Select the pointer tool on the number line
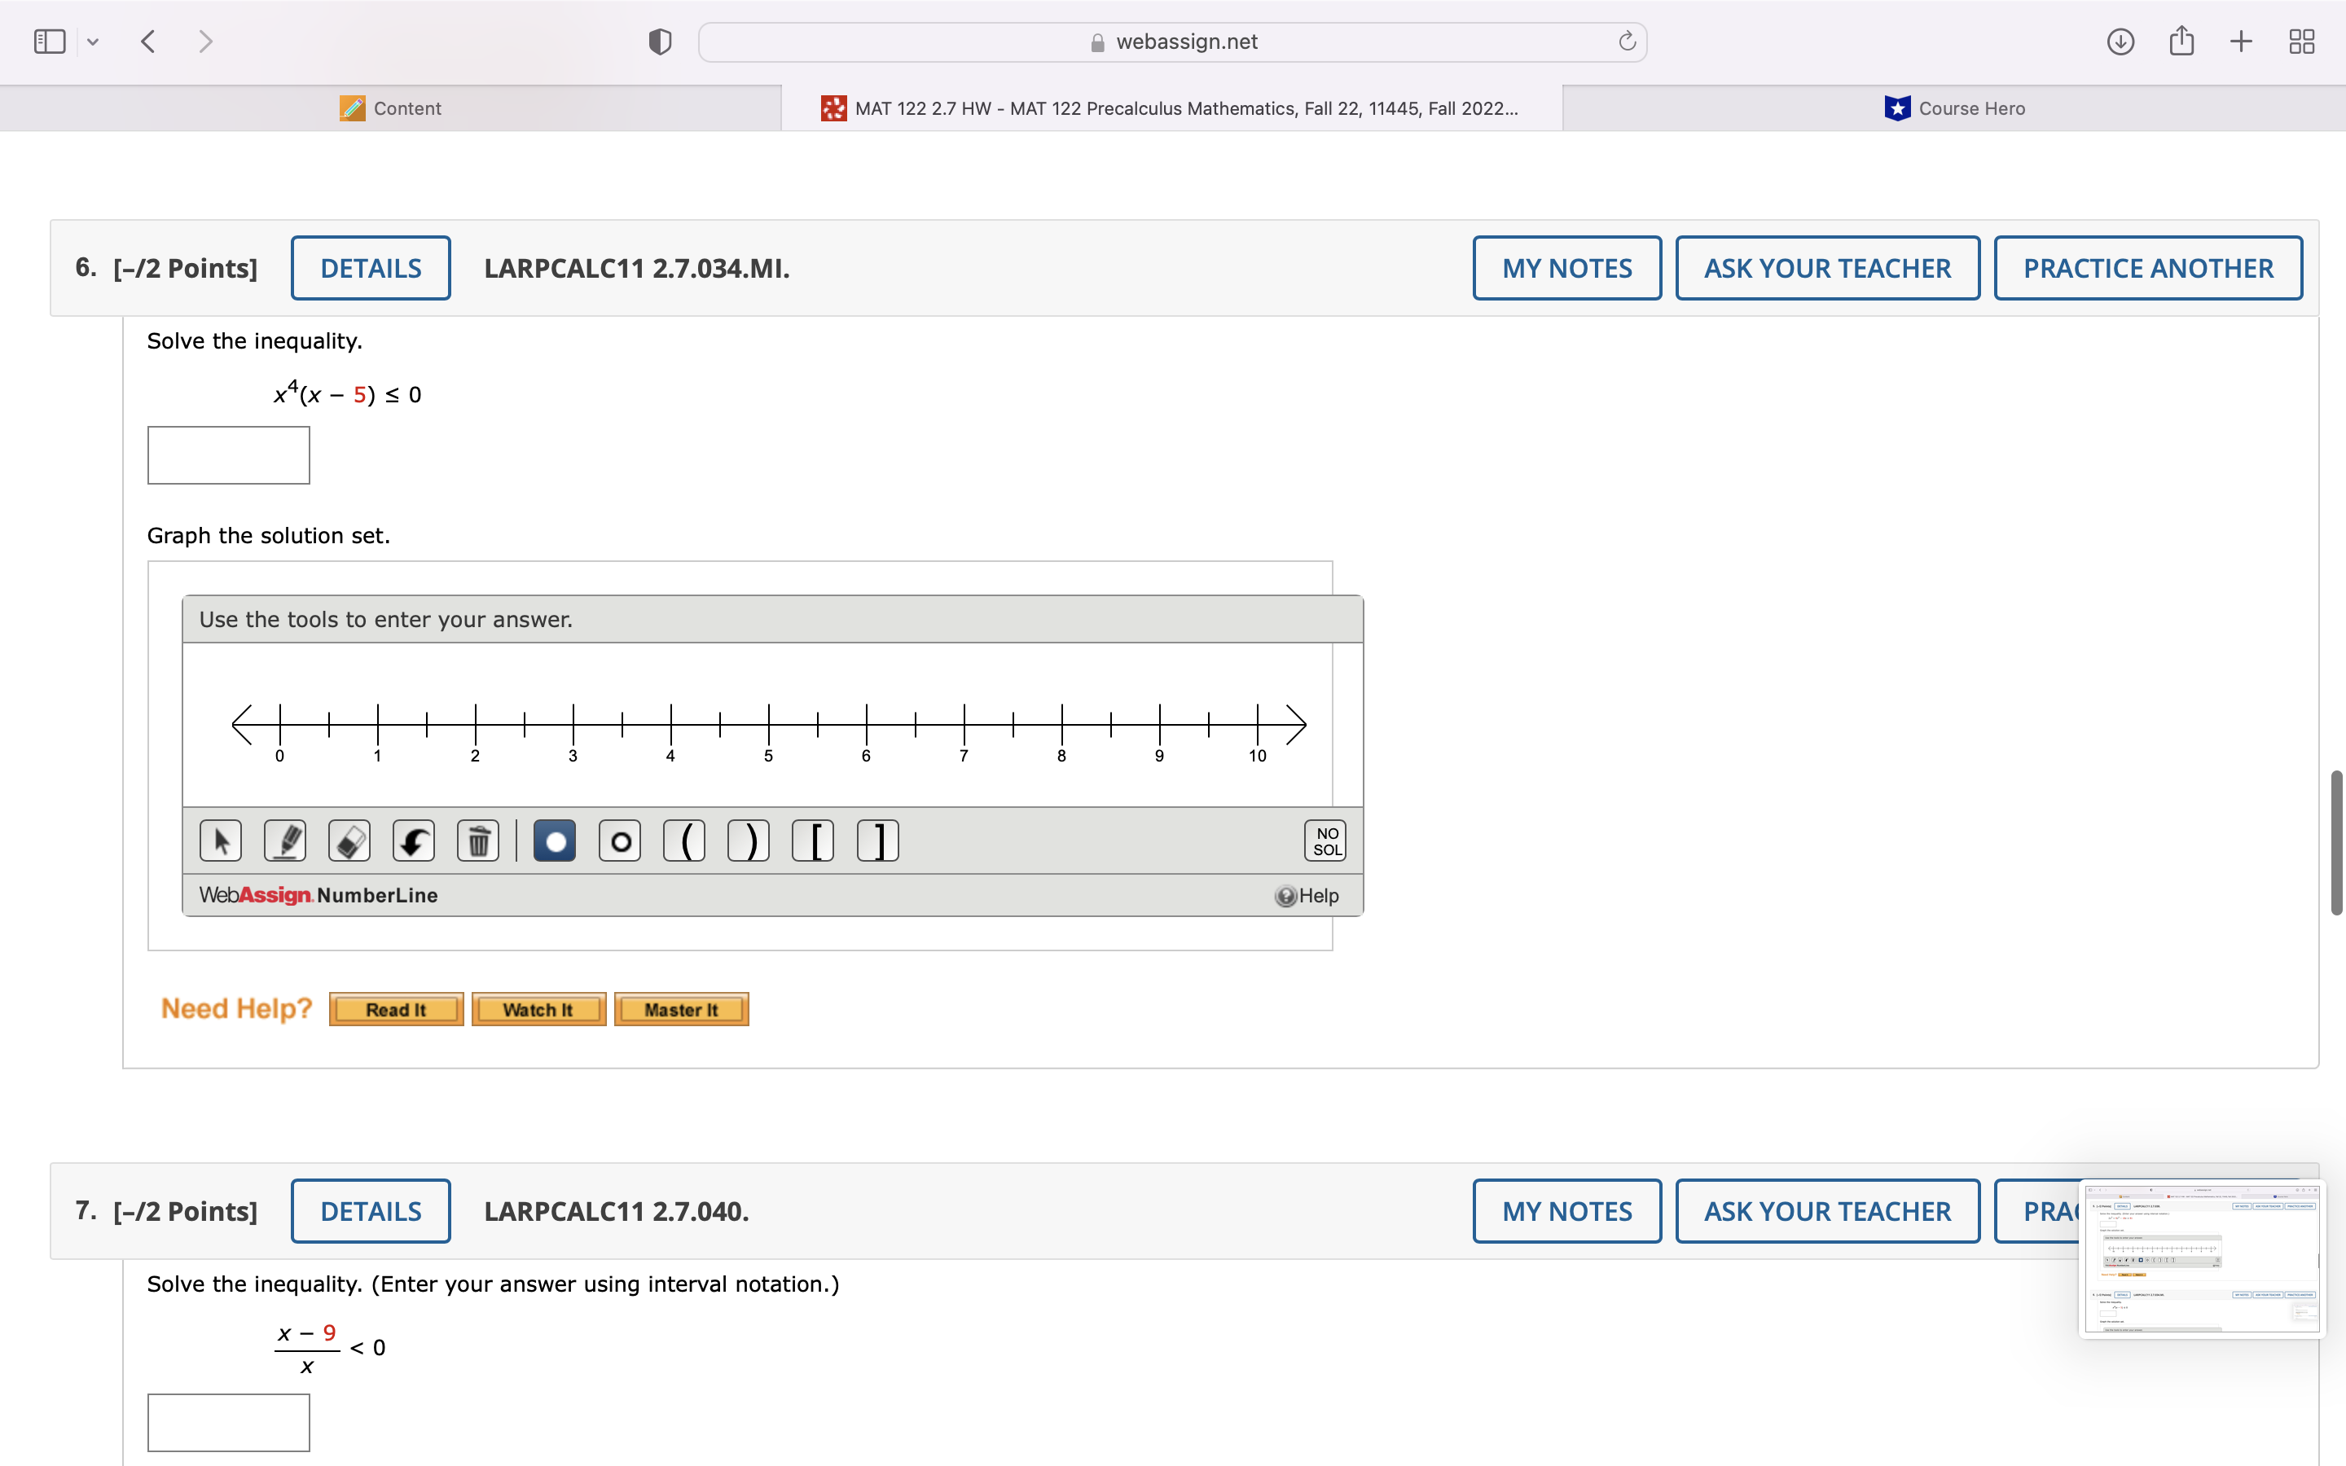The height and width of the screenshot is (1466, 2346). coord(220,841)
